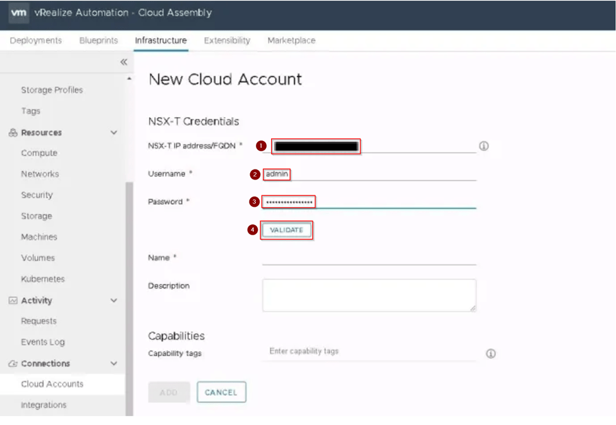Click the Resources section icon

coord(13,133)
